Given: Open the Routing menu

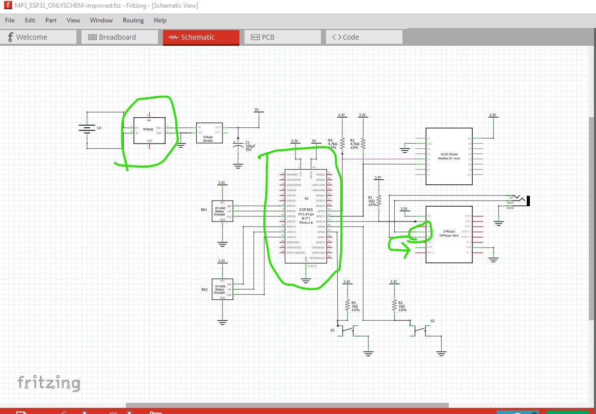Looking at the screenshot, I should tap(133, 20).
